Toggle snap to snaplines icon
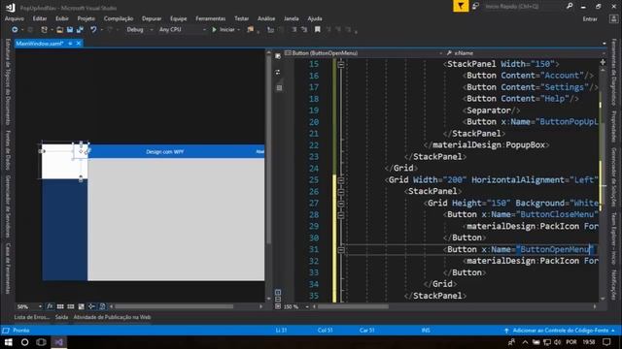Viewport: 622px width, 349px height. pos(91,306)
